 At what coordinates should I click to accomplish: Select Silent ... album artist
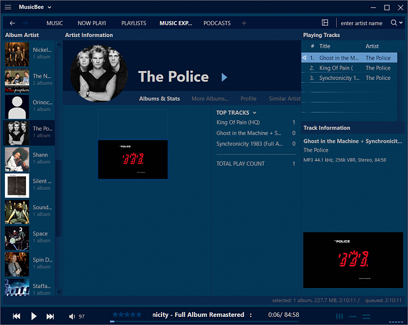pyautogui.click(x=29, y=185)
